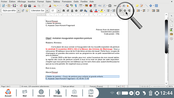Click the update style icon
Viewport: 174px width, 98px height.
click(23, 10)
